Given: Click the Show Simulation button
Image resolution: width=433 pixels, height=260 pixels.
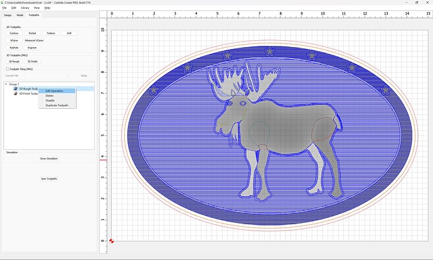Looking at the screenshot, I should tap(49, 159).
